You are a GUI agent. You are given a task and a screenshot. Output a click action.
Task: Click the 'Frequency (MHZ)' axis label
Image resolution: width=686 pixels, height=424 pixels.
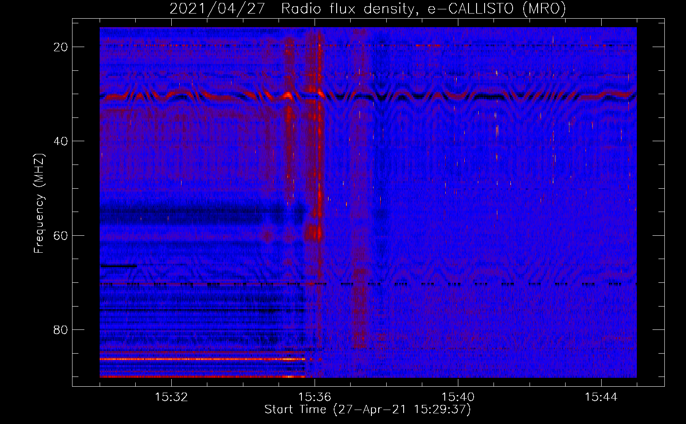39,204
